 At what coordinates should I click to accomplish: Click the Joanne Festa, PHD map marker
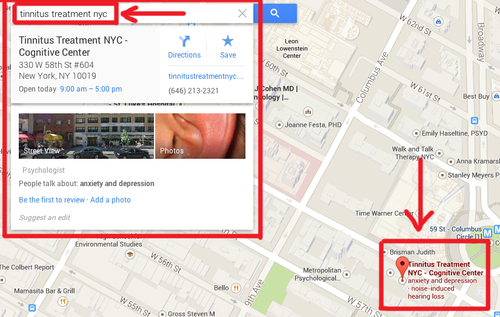(x=279, y=125)
